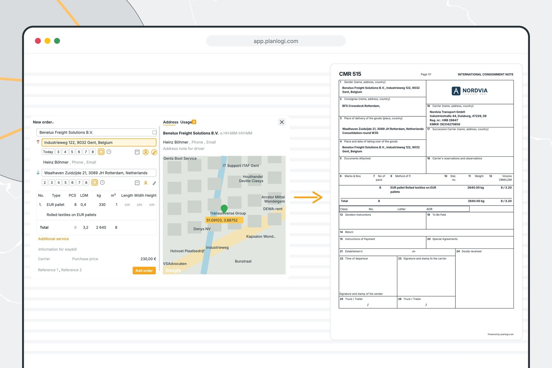This screenshot has width=552, height=368.
Task: Open the Additional service link
Action: click(53, 239)
